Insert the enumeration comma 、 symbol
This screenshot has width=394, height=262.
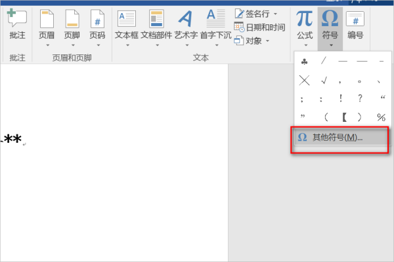pos(379,82)
